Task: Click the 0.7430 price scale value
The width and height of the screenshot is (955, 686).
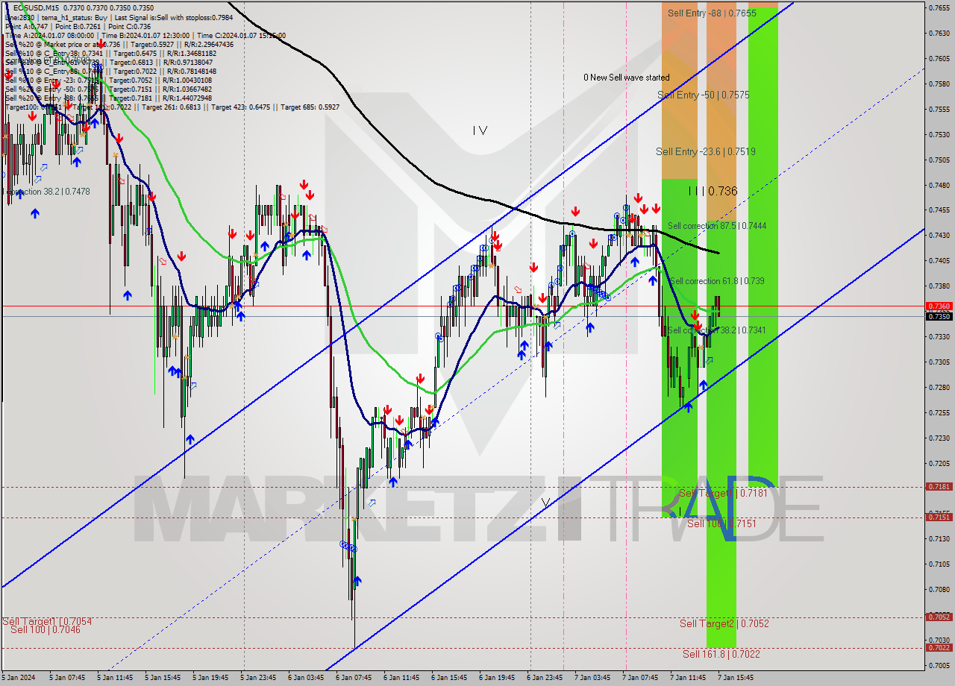Action: (x=939, y=236)
